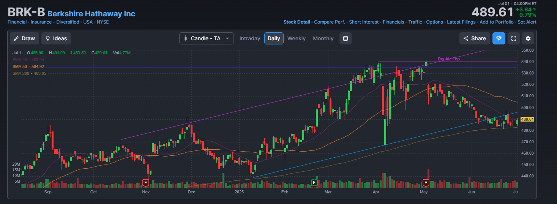This screenshot has height=204, width=557.
Task: Click the lightbulb icon in Ideas button
Action: pyautogui.click(x=48, y=38)
